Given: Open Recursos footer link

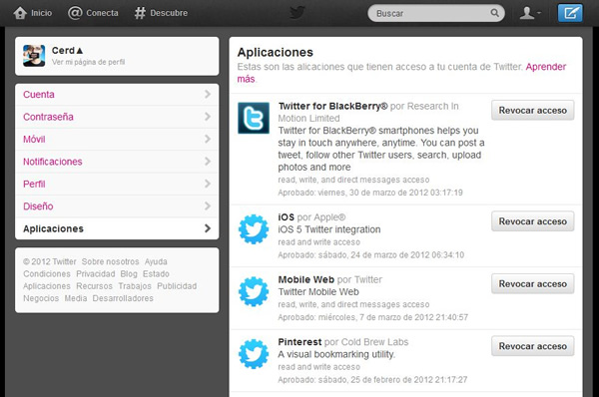Looking at the screenshot, I should [94, 286].
